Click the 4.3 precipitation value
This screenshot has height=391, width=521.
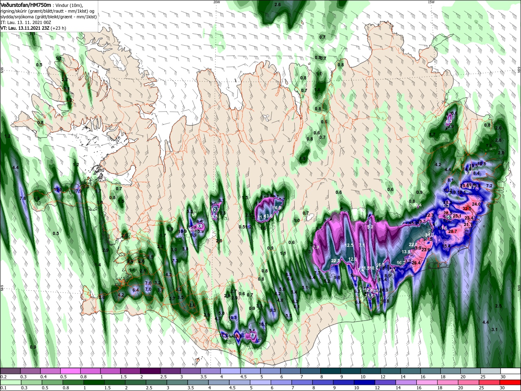click(x=169, y=275)
